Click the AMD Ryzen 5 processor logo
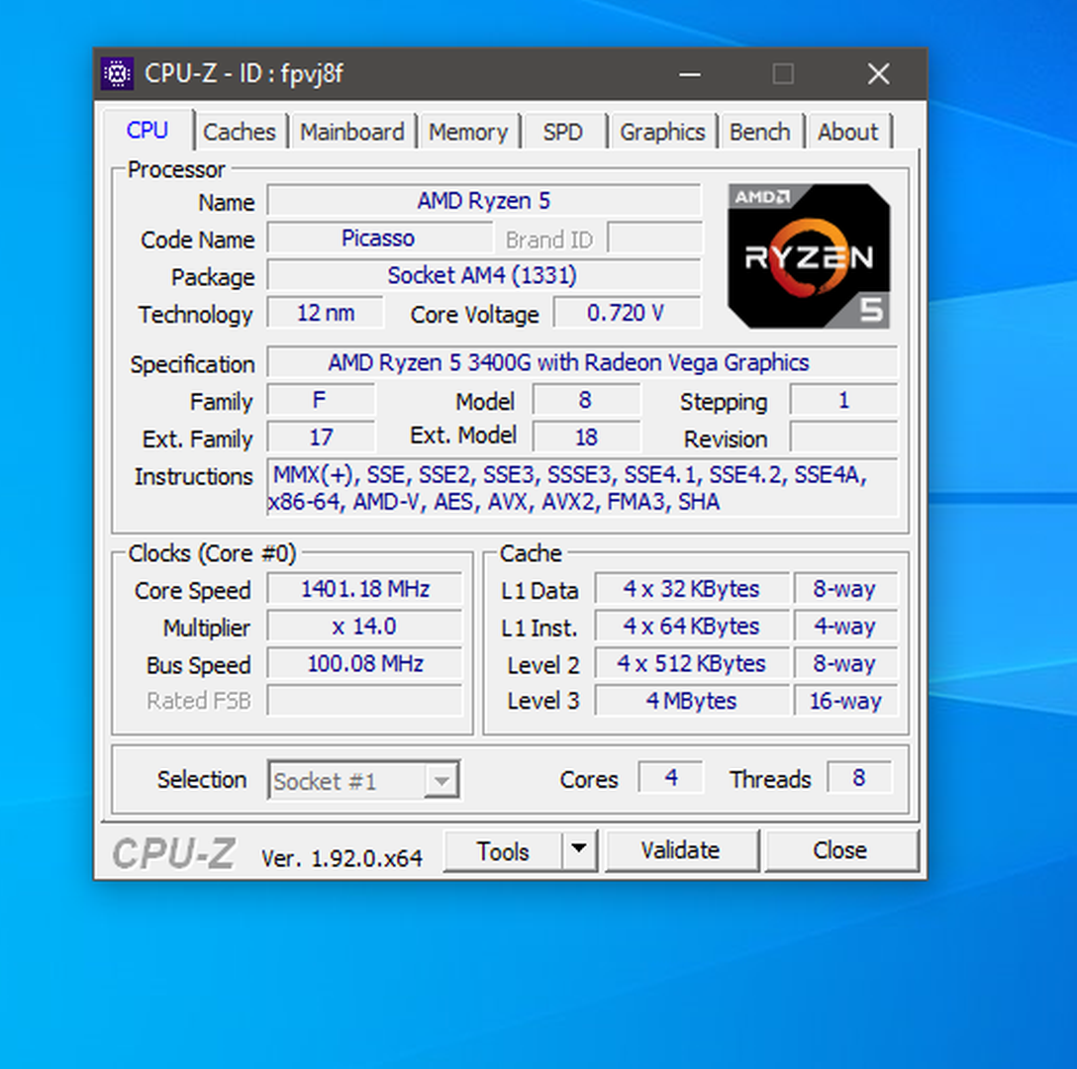Screen dimensions: 1077x1069 809,255
